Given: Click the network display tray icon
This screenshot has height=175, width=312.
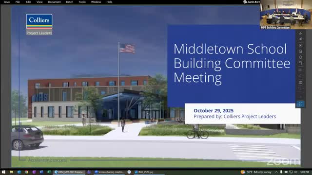Looking at the screenshot, I should (291, 172).
